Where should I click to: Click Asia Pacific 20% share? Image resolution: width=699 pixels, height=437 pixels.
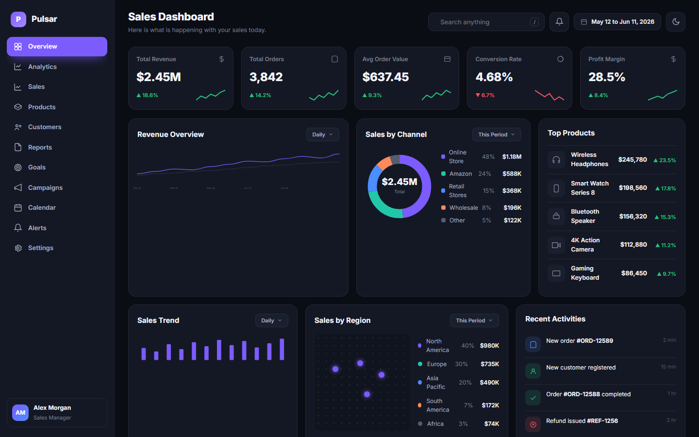(465, 383)
